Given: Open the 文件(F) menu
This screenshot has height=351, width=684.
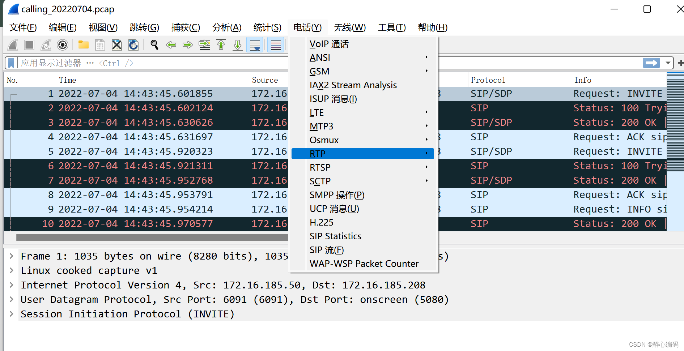Looking at the screenshot, I should [x=23, y=27].
